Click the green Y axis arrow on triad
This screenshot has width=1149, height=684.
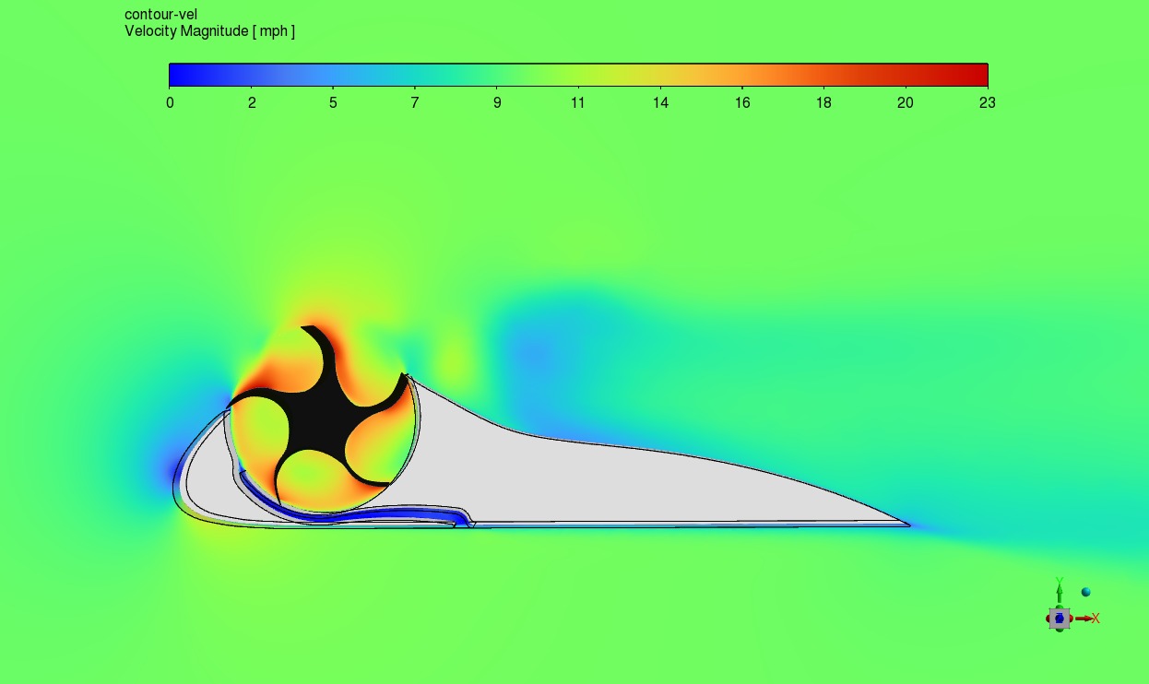point(1060,593)
